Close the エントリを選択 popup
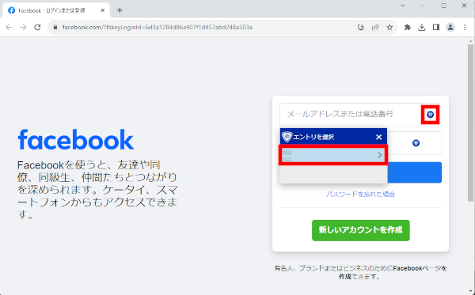This screenshot has width=475, height=295. point(378,137)
